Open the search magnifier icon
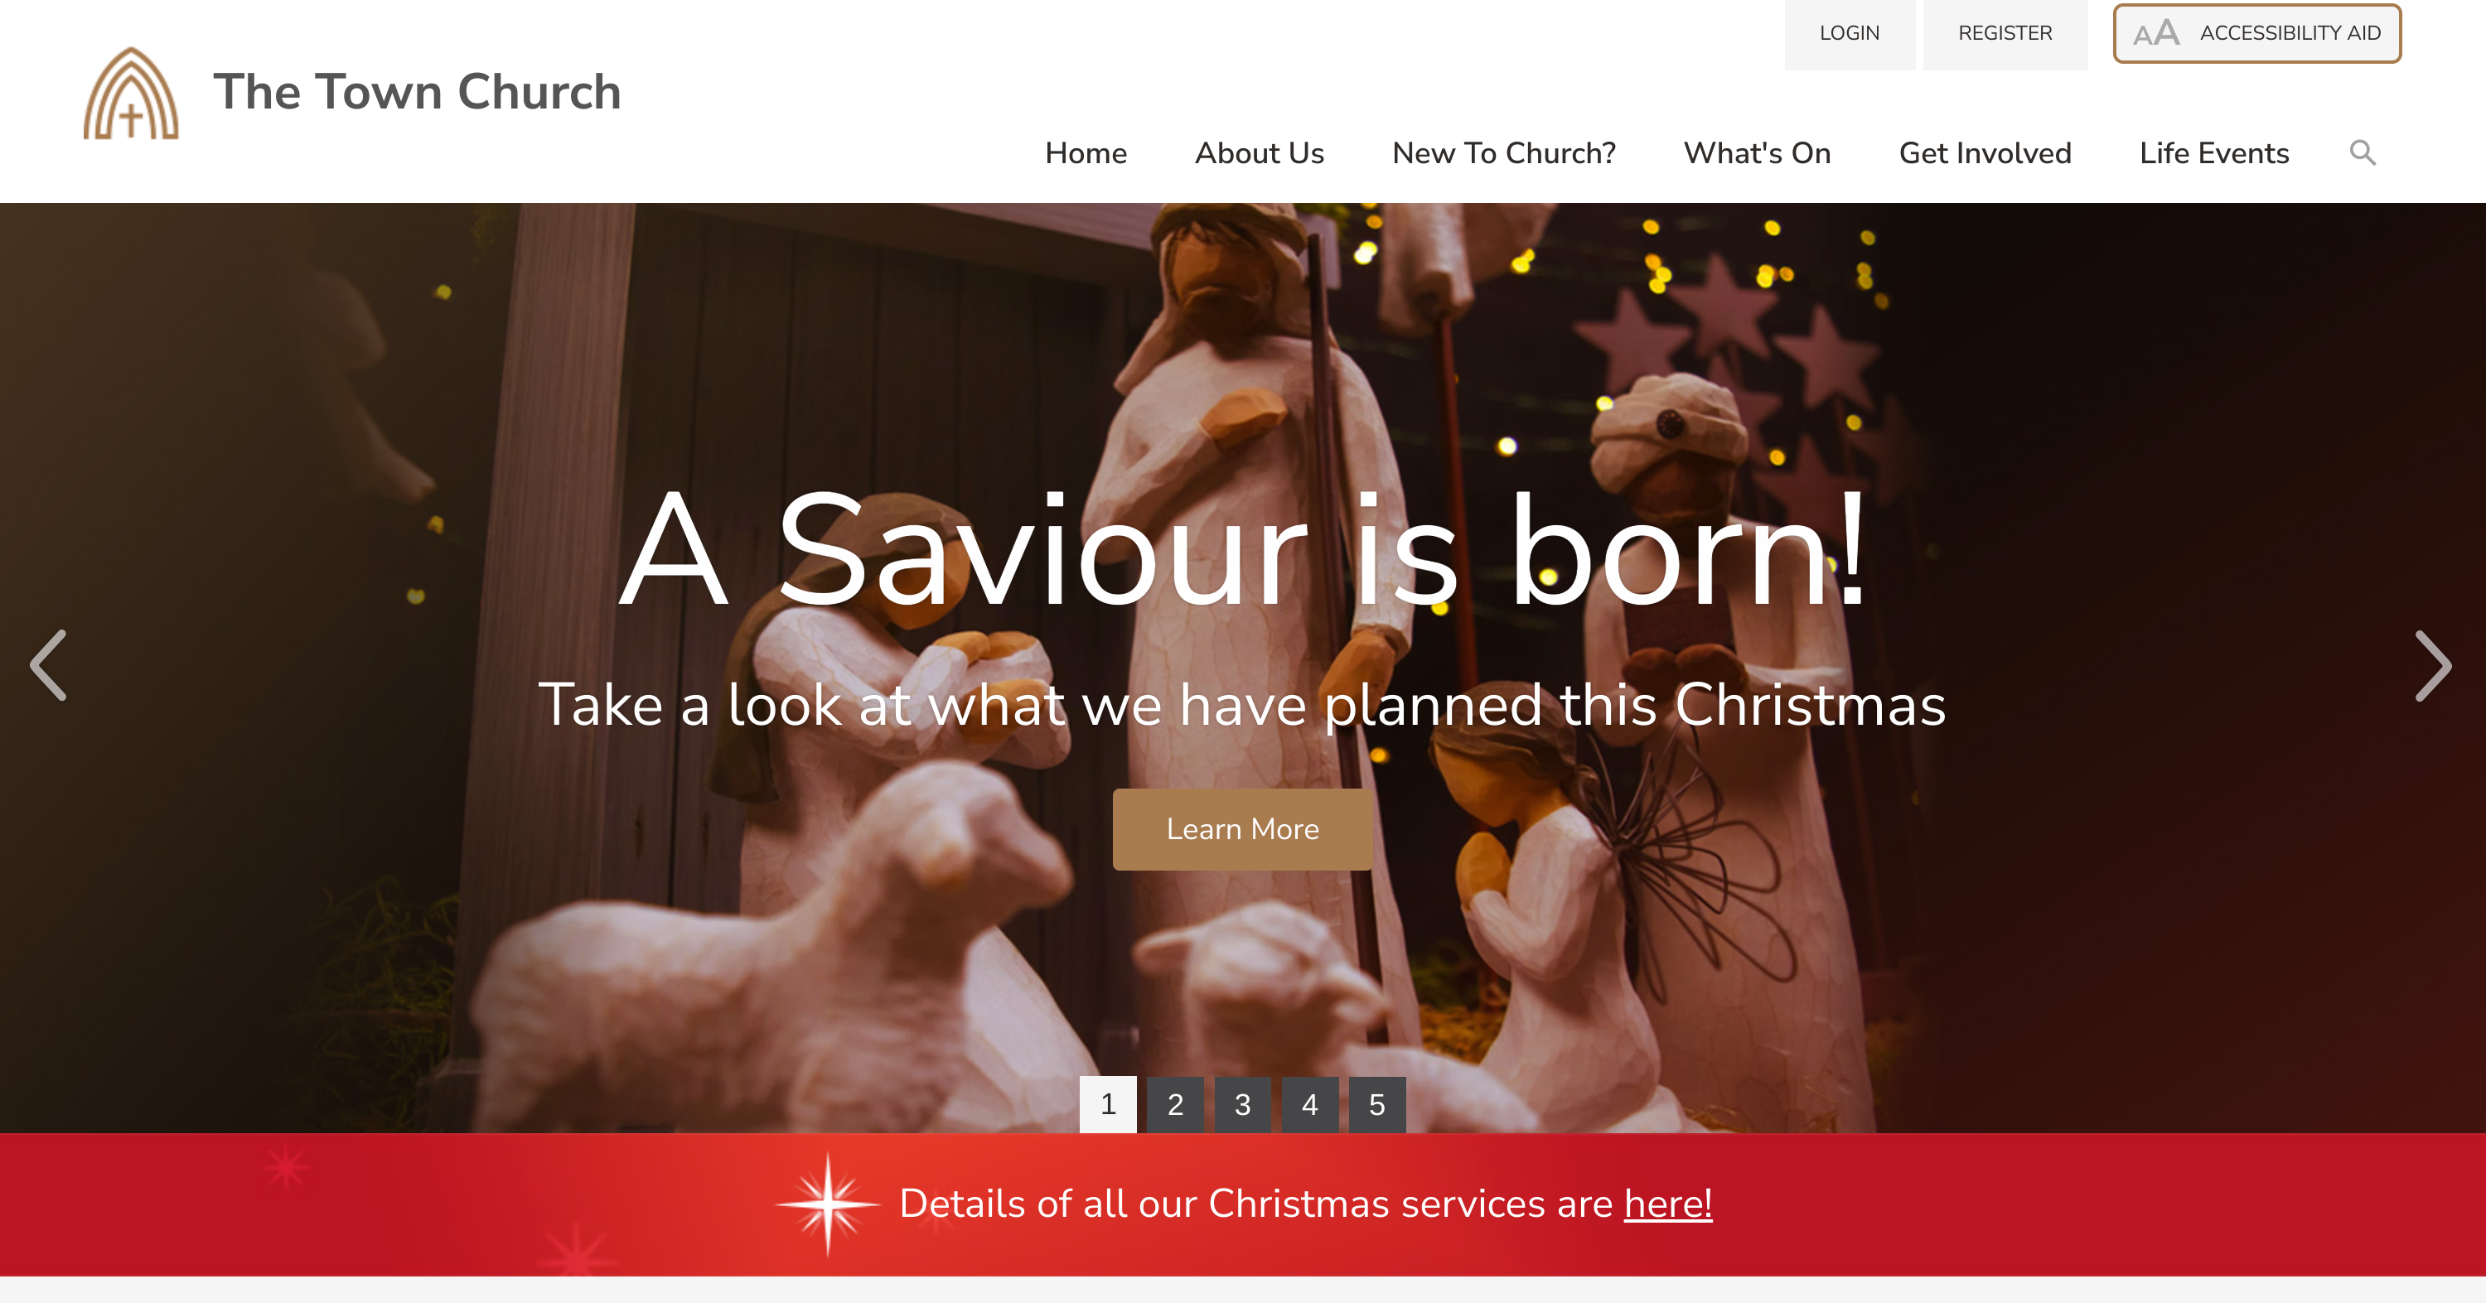 pos(2362,153)
